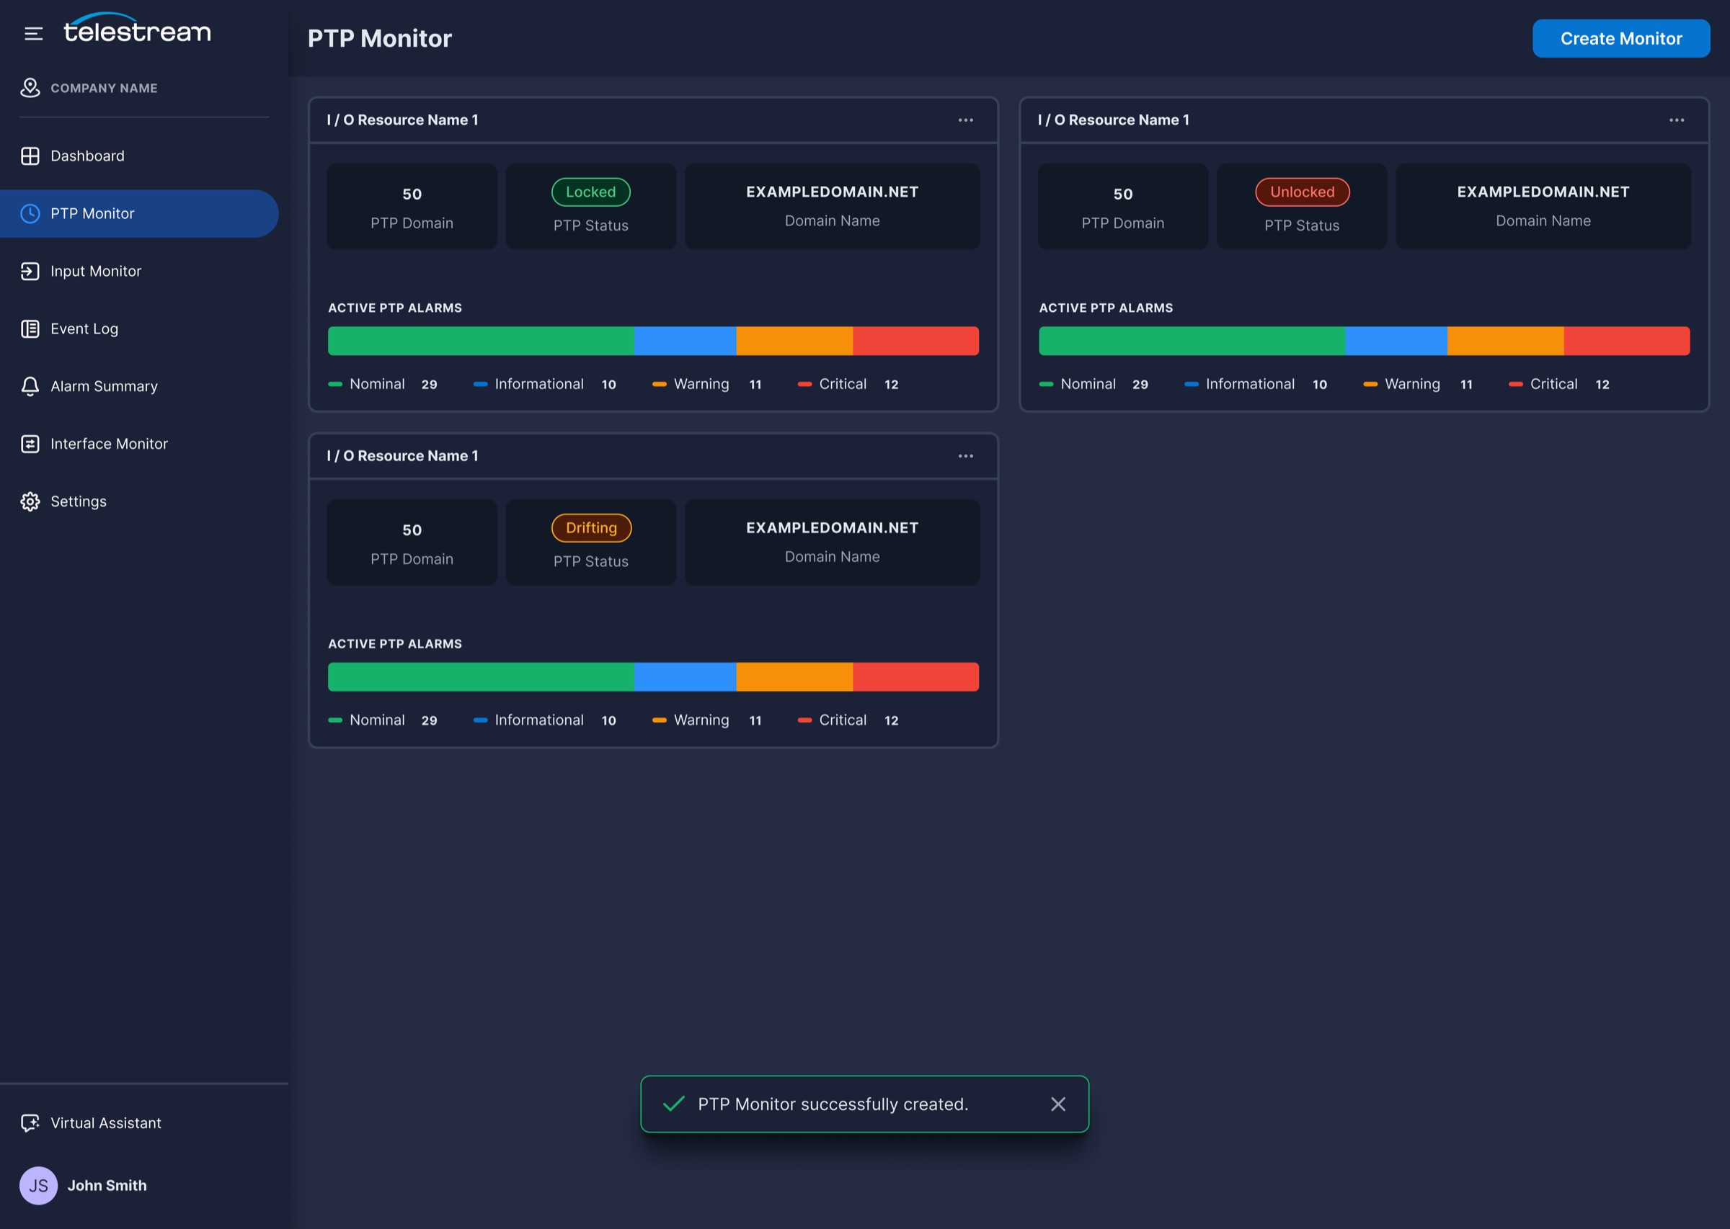Click the Virtual Assistant chat icon
This screenshot has width=1730, height=1229.
[x=30, y=1123]
